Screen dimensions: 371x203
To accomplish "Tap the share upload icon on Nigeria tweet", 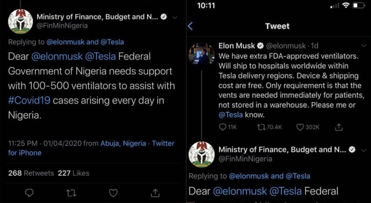I will (x=155, y=192).
